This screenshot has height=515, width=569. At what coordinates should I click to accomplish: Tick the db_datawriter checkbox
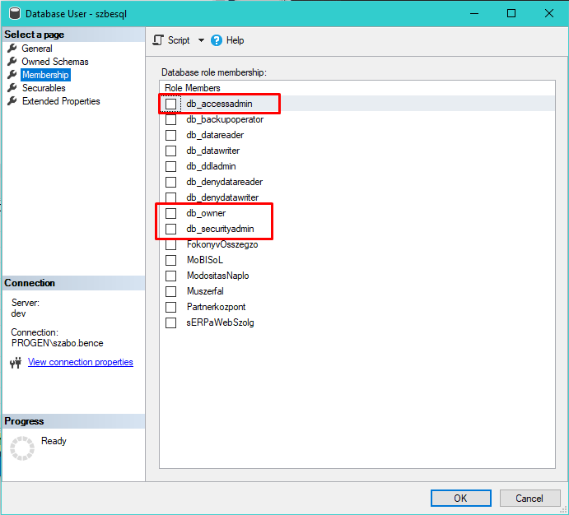pyautogui.click(x=171, y=151)
